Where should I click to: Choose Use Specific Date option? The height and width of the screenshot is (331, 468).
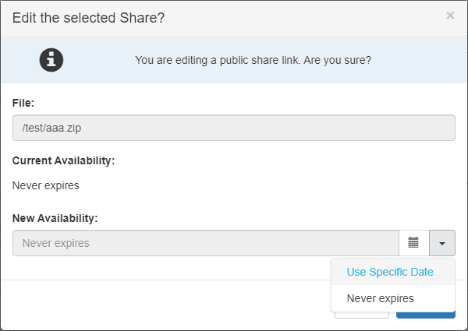tap(390, 272)
